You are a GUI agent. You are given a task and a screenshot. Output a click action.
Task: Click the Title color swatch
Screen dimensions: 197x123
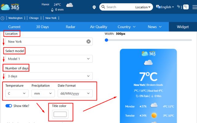tap(60, 114)
